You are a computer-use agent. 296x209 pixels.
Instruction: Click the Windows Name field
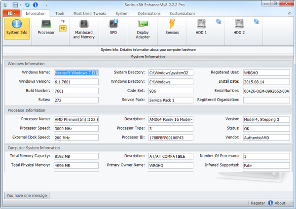pyautogui.click(x=76, y=73)
